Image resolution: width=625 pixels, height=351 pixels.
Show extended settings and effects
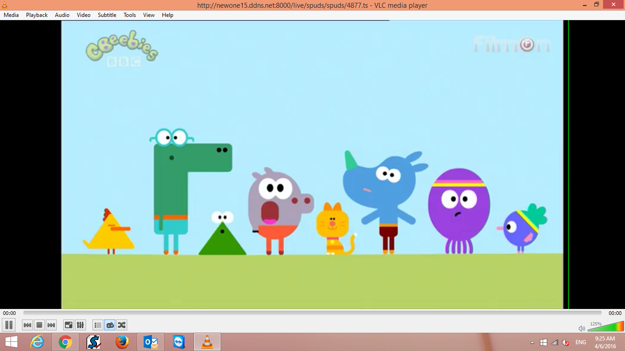81,325
